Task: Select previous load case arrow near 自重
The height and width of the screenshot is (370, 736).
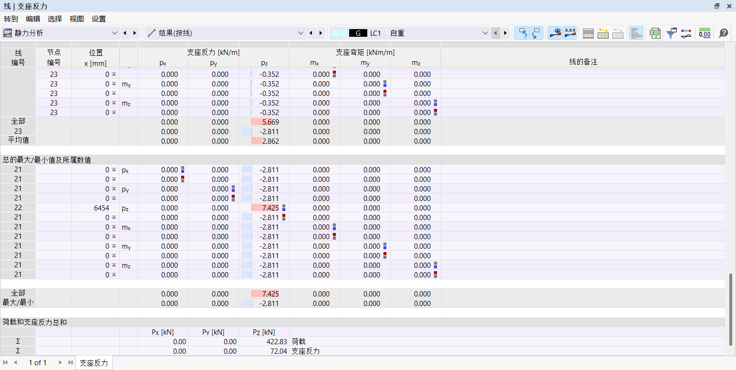Action: click(496, 33)
